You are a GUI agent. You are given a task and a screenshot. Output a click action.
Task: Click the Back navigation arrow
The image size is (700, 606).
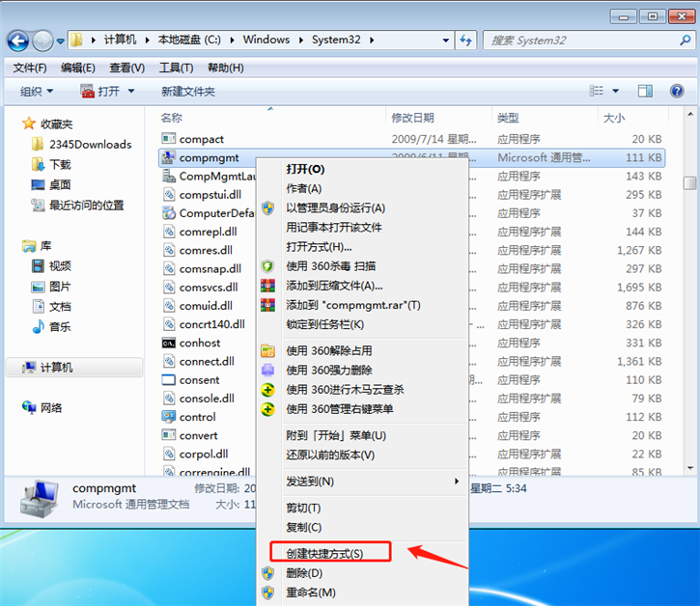coord(17,41)
